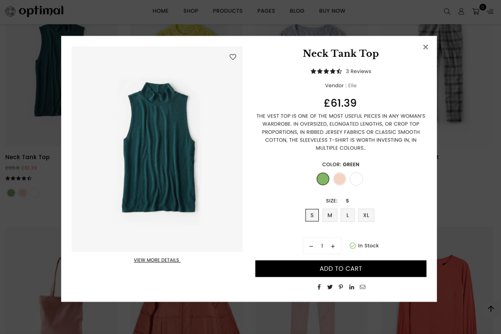Share product on Twitter
This screenshot has width=501, height=334.
pyautogui.click(x=330, y=287)
